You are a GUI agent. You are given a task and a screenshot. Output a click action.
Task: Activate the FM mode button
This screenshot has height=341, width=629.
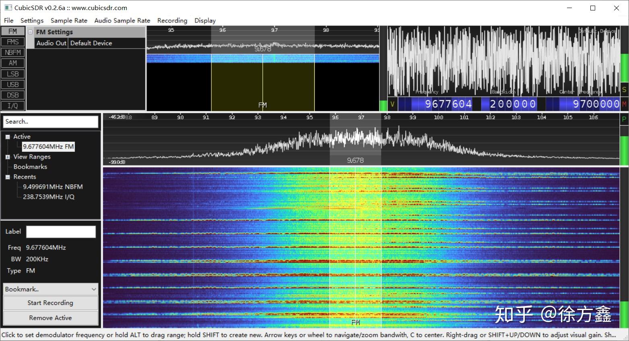coord(12,31)
